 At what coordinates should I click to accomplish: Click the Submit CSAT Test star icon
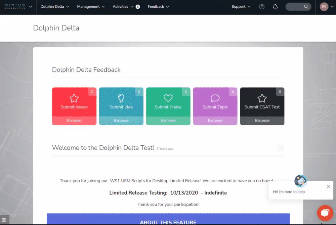[262, 98]
